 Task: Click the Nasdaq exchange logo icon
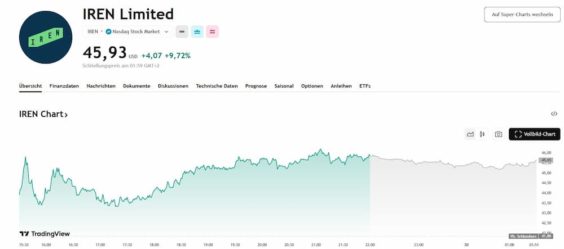[x=109, y=32]
